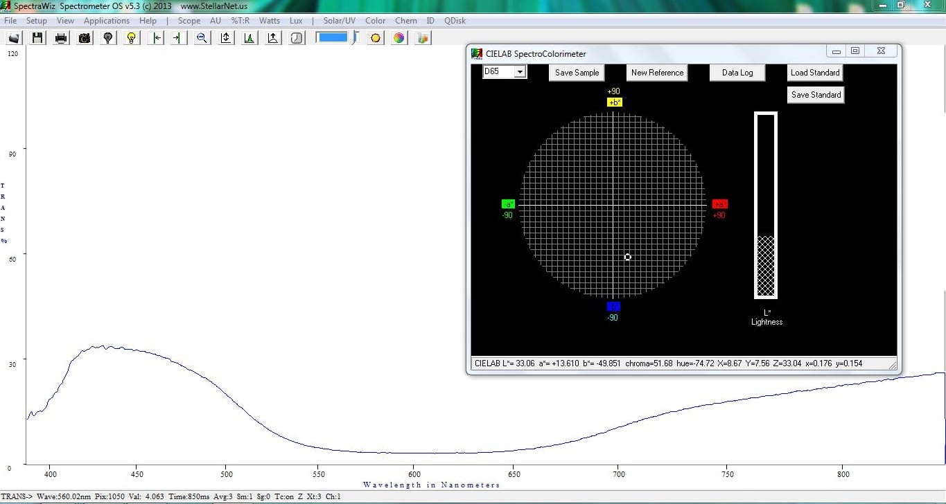Viewport: 946px width, 504px height.
Task: Switch to Scope mode
Action: click(x=189, y=21)
